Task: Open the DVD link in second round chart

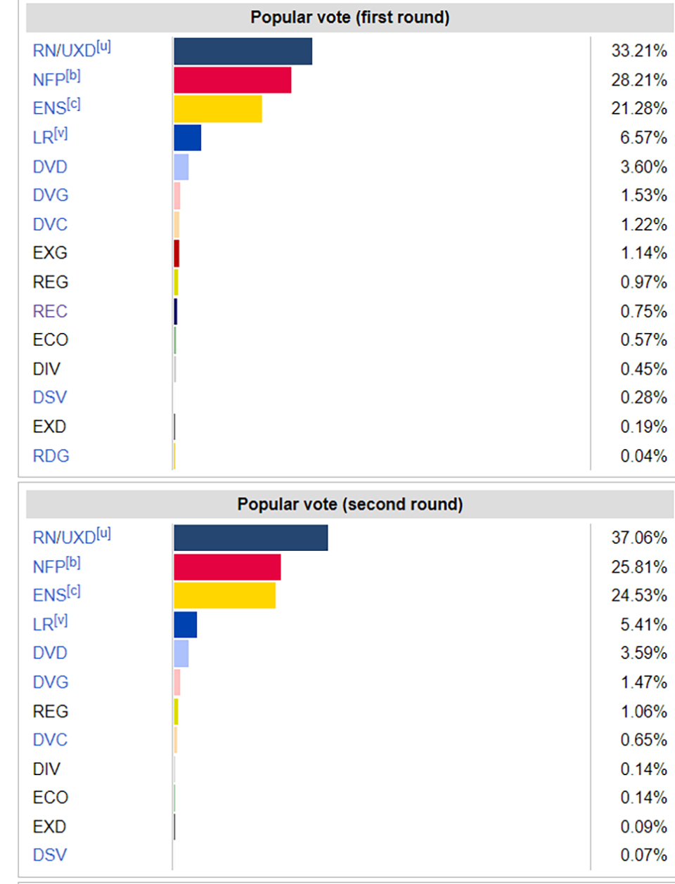Action: click(x=50, y=653)
